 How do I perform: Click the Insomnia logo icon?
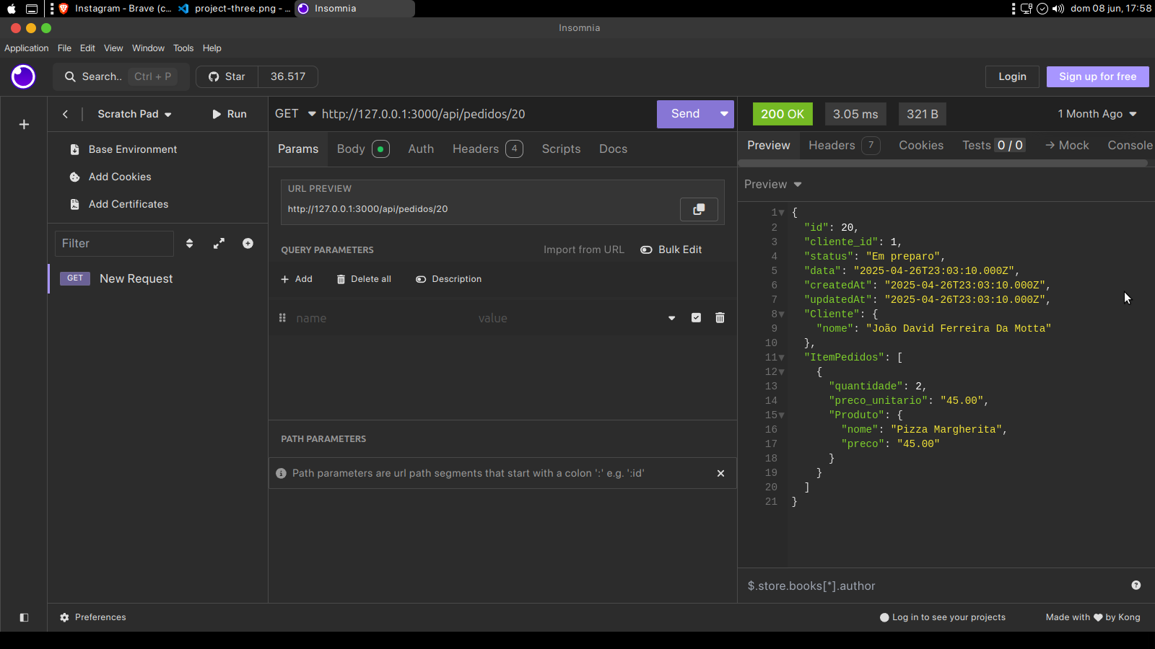(x=23, y=76)
